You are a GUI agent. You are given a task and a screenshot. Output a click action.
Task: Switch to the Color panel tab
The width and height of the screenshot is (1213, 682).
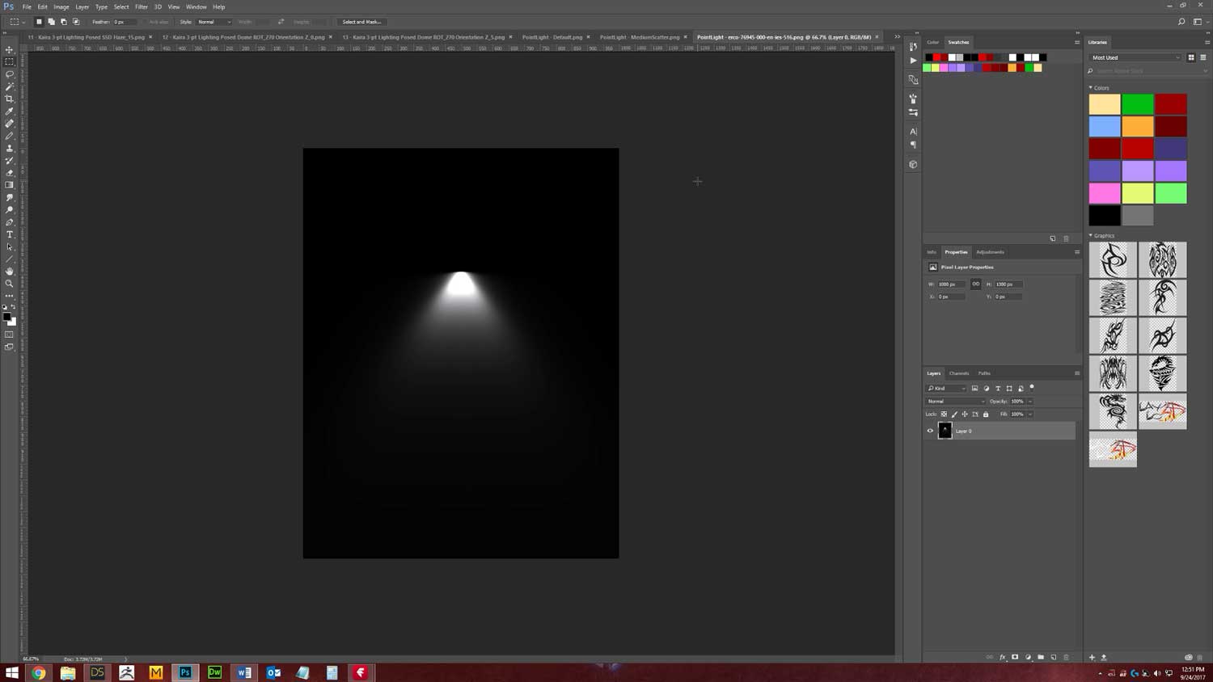933,42
